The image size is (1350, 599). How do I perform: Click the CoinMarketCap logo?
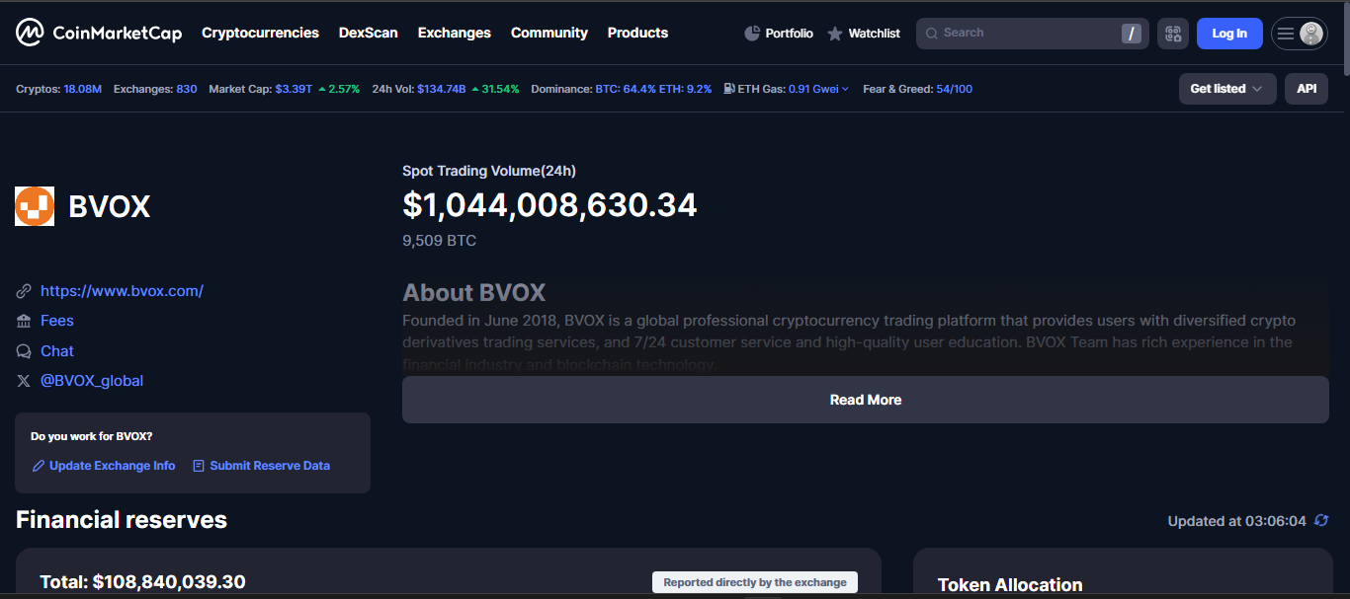tap(99, 33)
